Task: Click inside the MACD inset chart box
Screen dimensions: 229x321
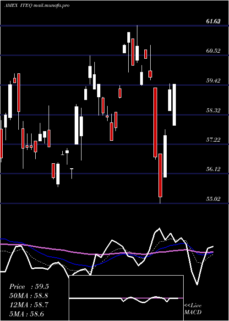Action: pyautogui.click(x=126, y=298)
